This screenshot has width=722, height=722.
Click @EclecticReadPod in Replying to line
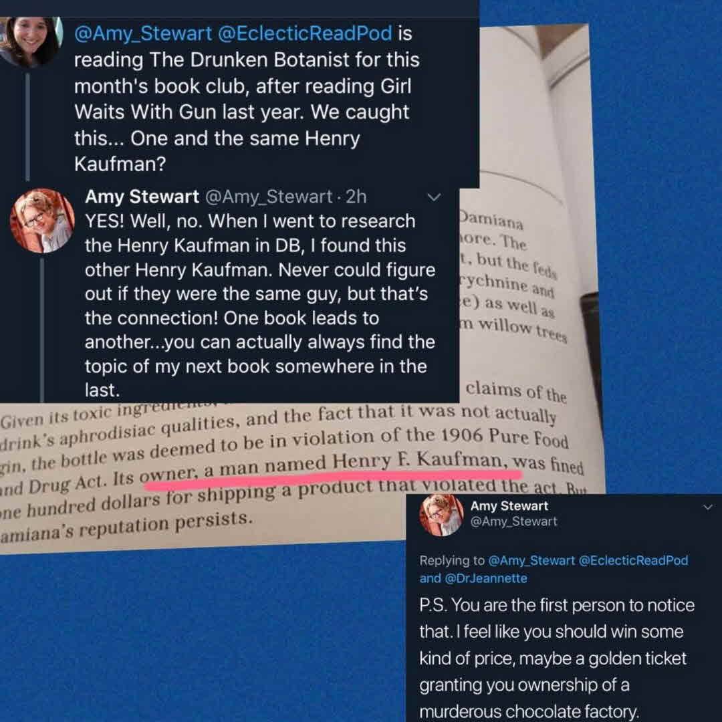tap(633, 560)
